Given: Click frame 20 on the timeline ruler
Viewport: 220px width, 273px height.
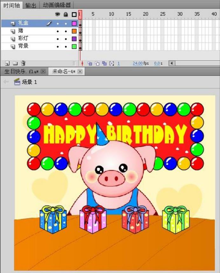Looking at the screenshot, I should [x=146, y=14].
